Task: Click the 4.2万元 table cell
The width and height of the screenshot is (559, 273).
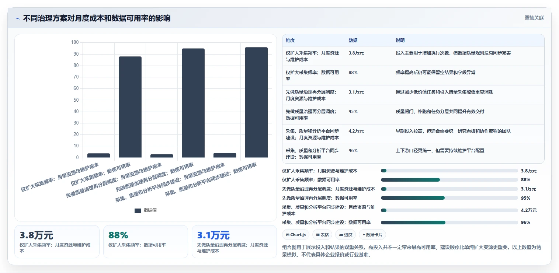Action: click(x=356, y=131)
